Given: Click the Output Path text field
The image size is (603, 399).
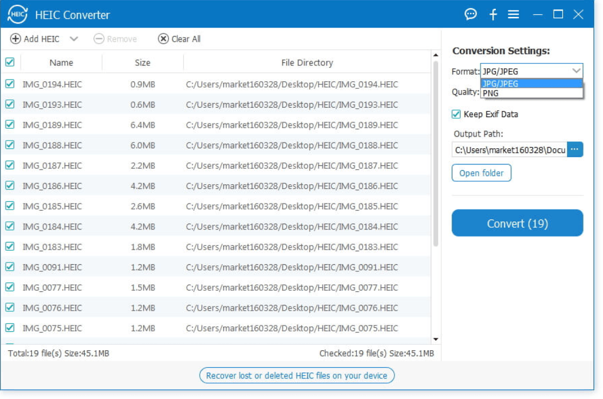Looking at the screenshot, I should (x=509, y=149).
